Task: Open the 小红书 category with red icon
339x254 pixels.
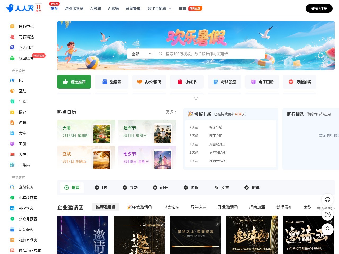Action: (x=187, y=82)
